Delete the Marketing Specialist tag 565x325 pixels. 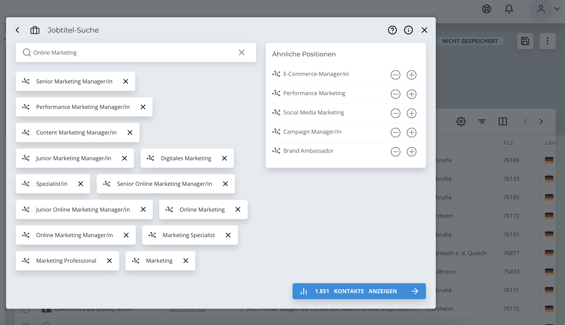pos(228,235)
